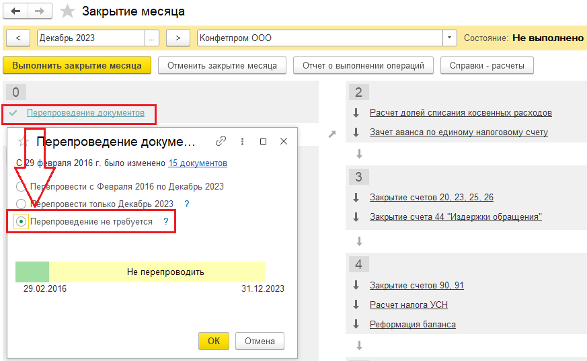Open three-dot menu in dialog header

[x=242, y=141]
